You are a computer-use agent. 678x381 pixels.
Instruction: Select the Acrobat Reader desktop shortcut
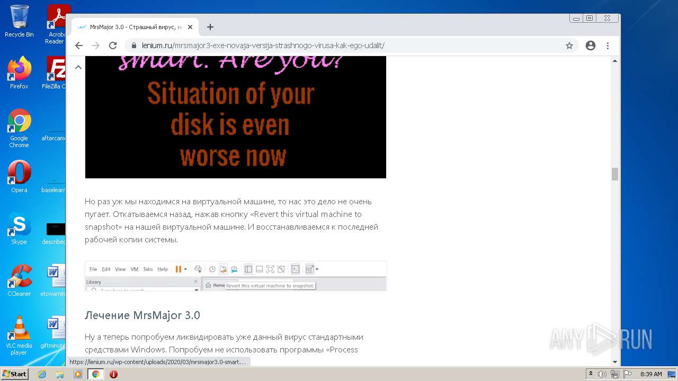pyautogui.click(x=56, y=24)
